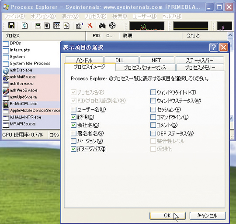Open the 検索(I) menu
The image size is (236, 224).
(120, 16)
